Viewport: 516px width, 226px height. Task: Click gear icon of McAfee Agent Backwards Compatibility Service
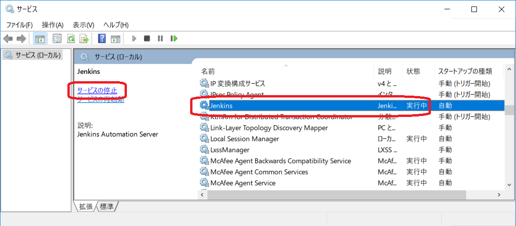205,161
